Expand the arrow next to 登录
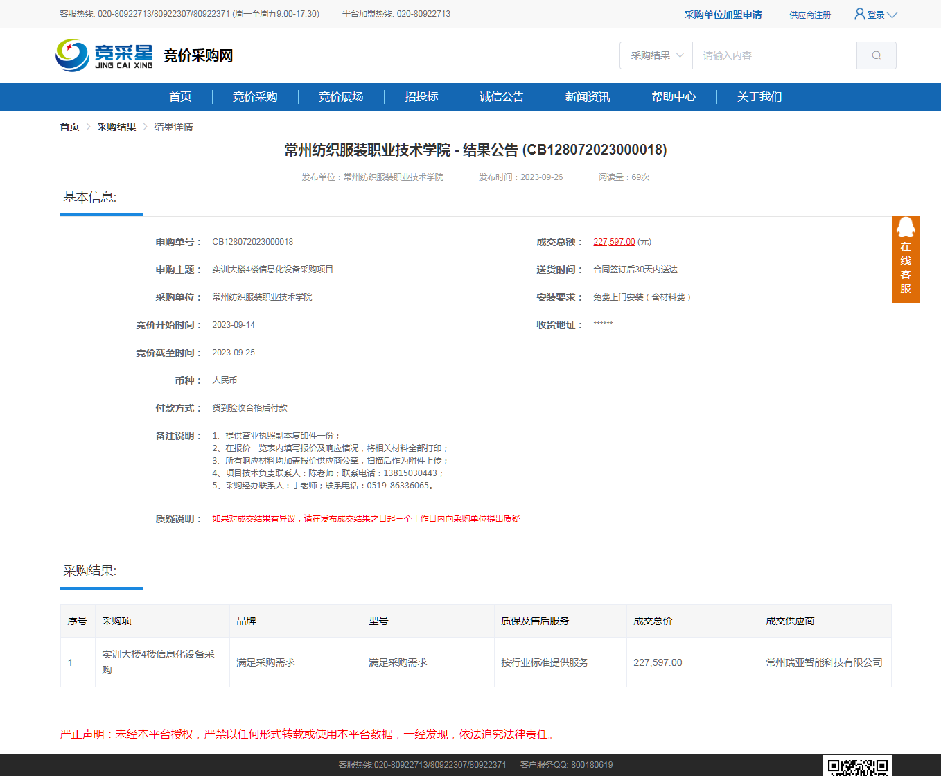Viewport: 941px width, 776px height. [892, 15]
